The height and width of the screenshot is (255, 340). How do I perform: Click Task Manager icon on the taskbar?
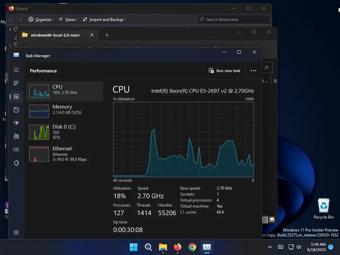207,247
